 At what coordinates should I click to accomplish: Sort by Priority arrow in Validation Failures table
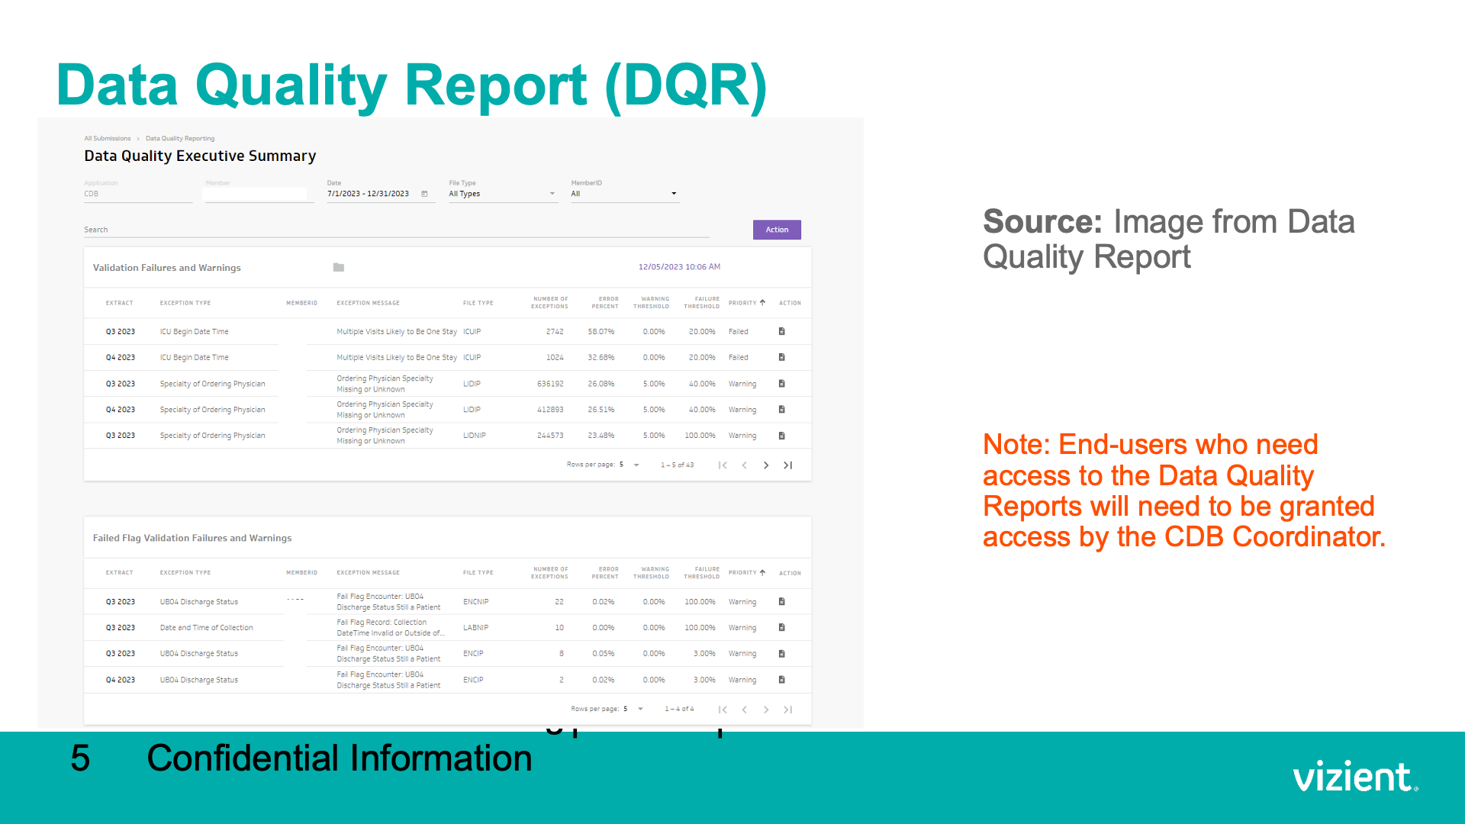[762, 302]
